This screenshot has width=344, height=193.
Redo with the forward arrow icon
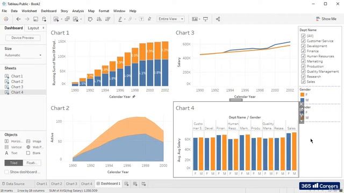pyautogui.click(x=27, y=19)
